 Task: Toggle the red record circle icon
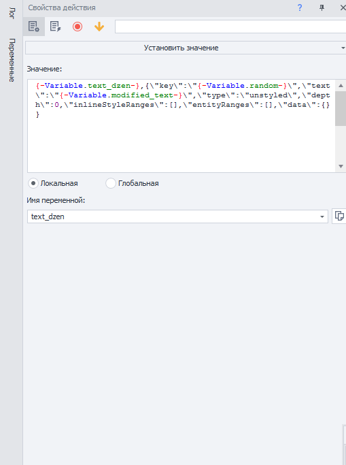[x=77, y=27]
